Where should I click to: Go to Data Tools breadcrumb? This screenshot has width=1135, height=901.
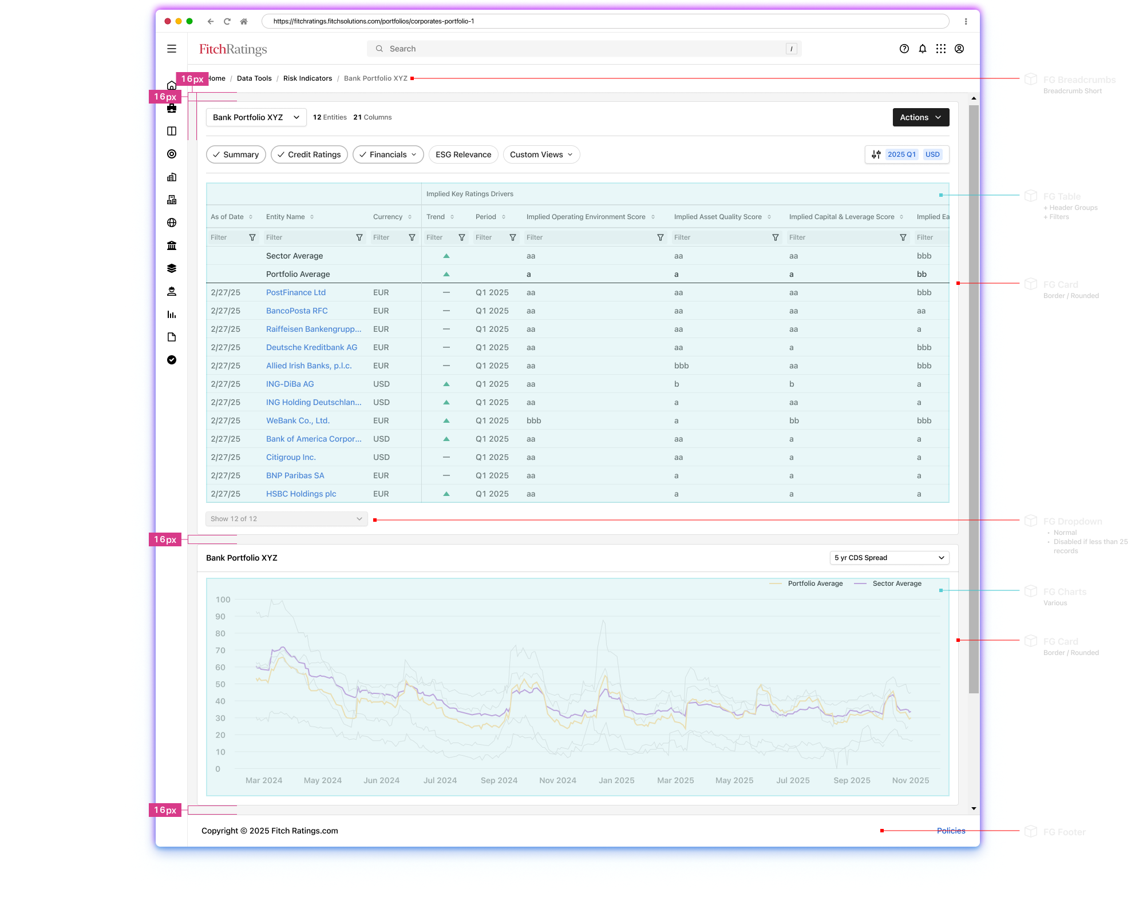click(254, 78)
